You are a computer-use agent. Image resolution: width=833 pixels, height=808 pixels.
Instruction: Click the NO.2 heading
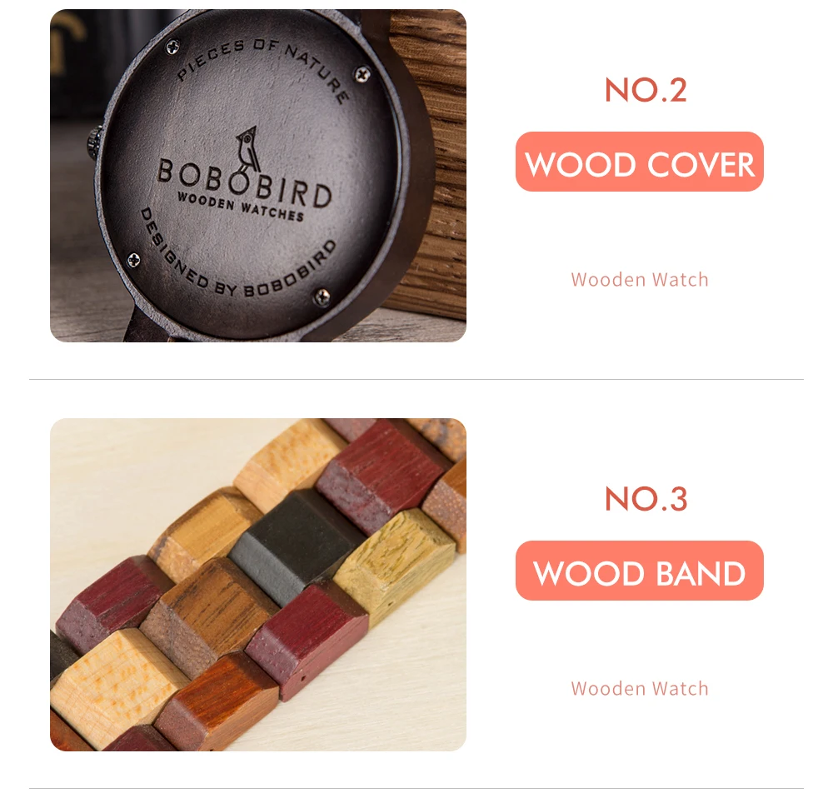646,90
